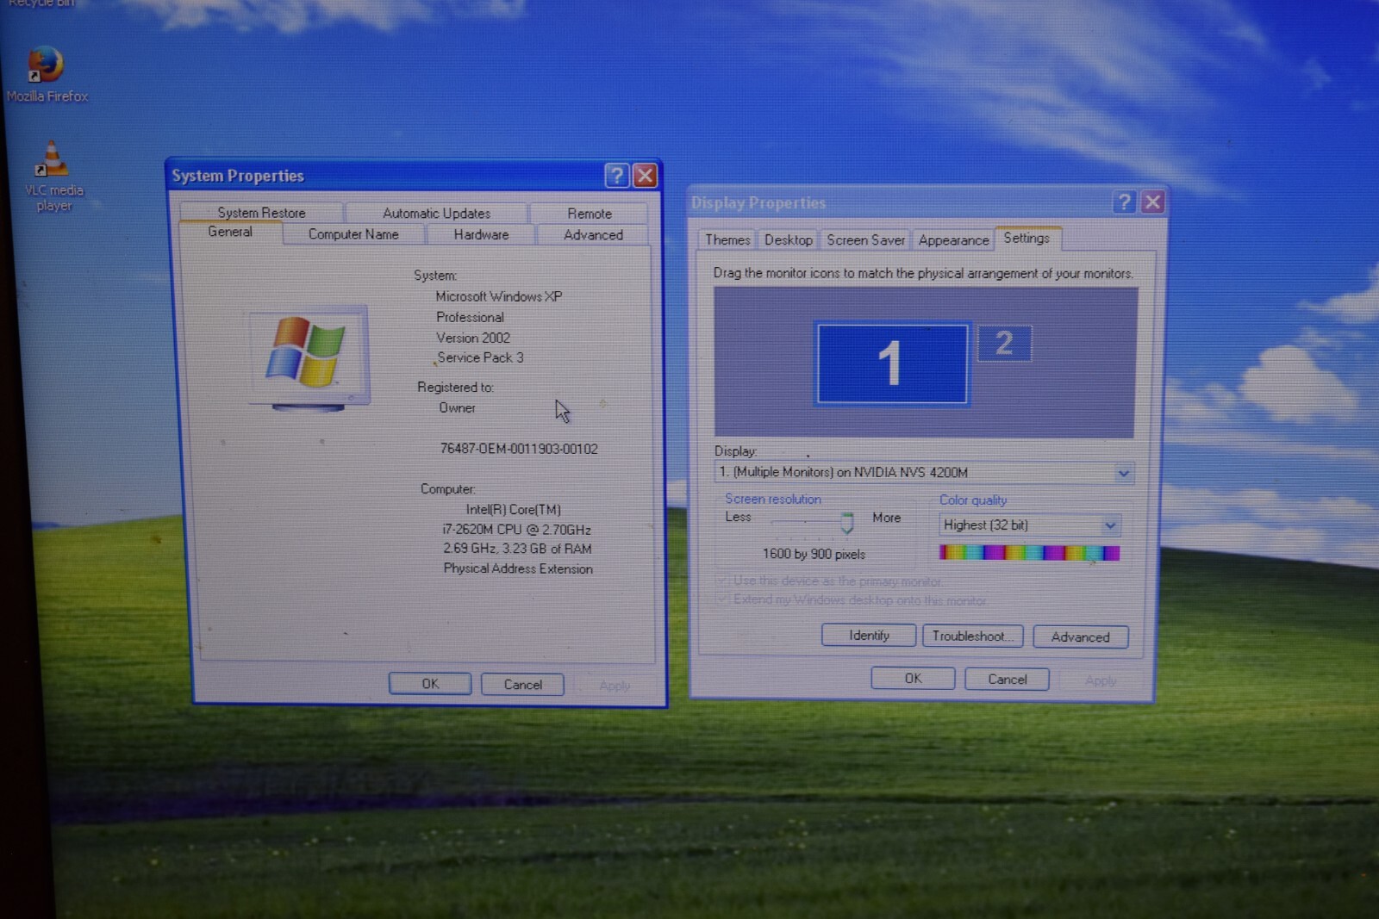Screen dimensions: 1379x919
Task: Click OK in Display Properties
Action: pos(913,679)
